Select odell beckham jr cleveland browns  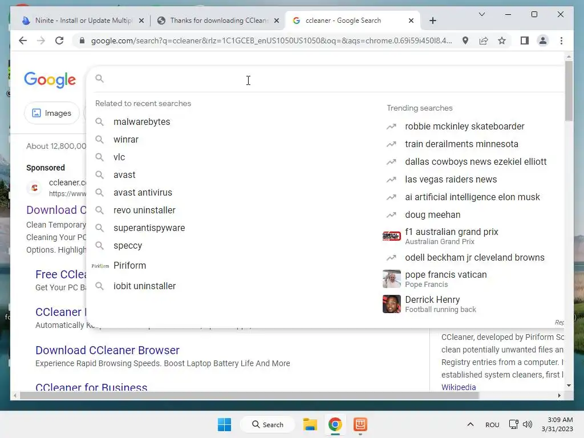pyautogui.click(x=474, y=258)
